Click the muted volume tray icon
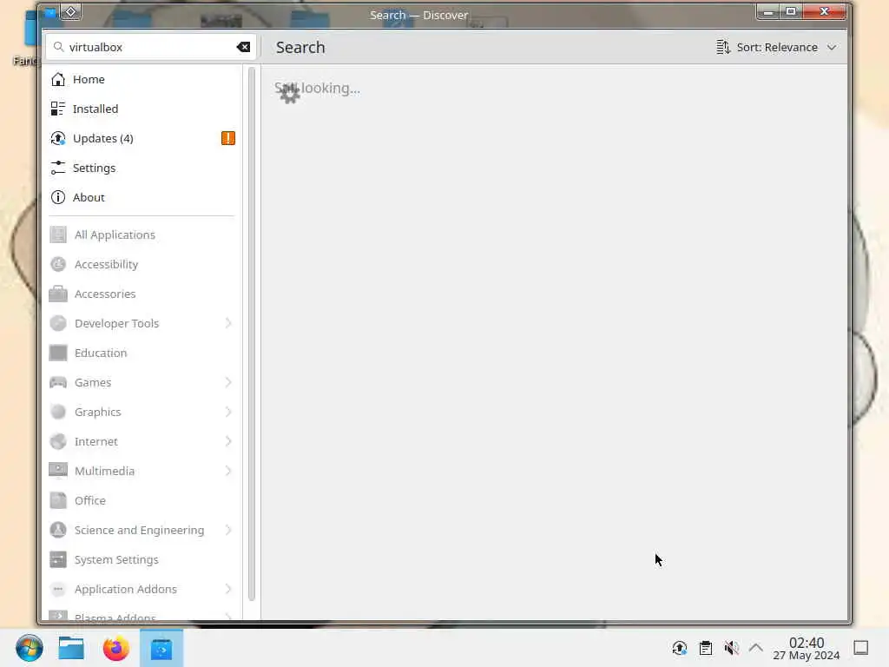 [x=731, y=648]
